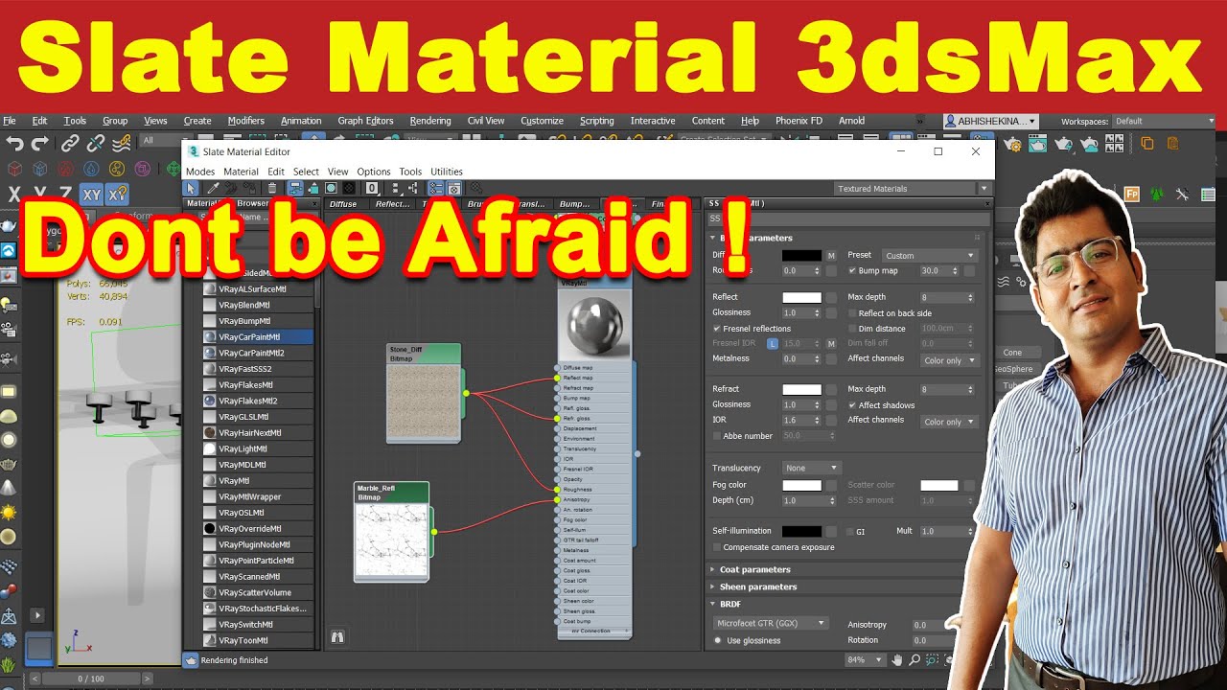Screen dimensions: 1227x690
Task: Open Refract Affect channels Color only dropdown
Action: (x=949, y=422)
